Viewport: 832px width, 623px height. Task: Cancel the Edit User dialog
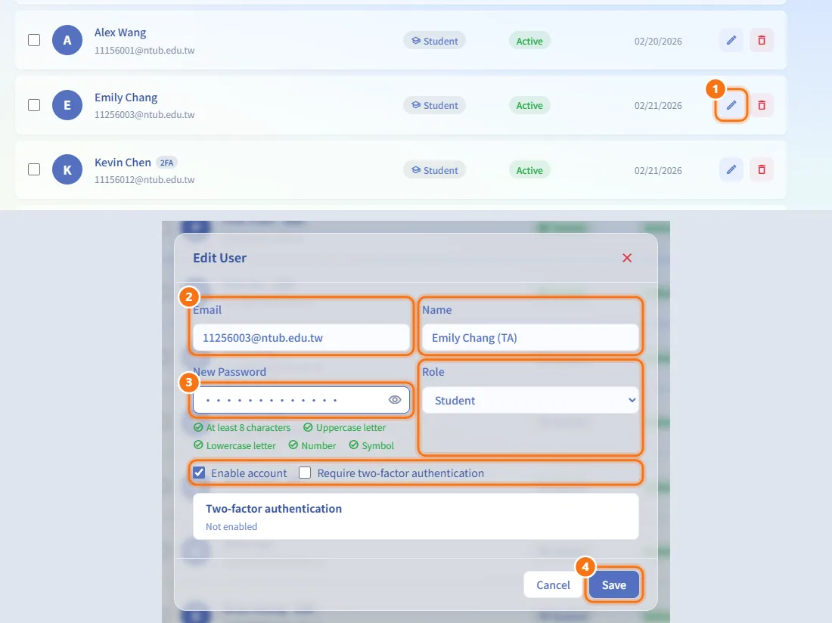[553, 585]
